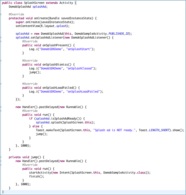Click "DomobSDKDemo" in the onSplashLoadFailed log call
The width and height of the screenshot is (186, 195).
pos(51,92)
